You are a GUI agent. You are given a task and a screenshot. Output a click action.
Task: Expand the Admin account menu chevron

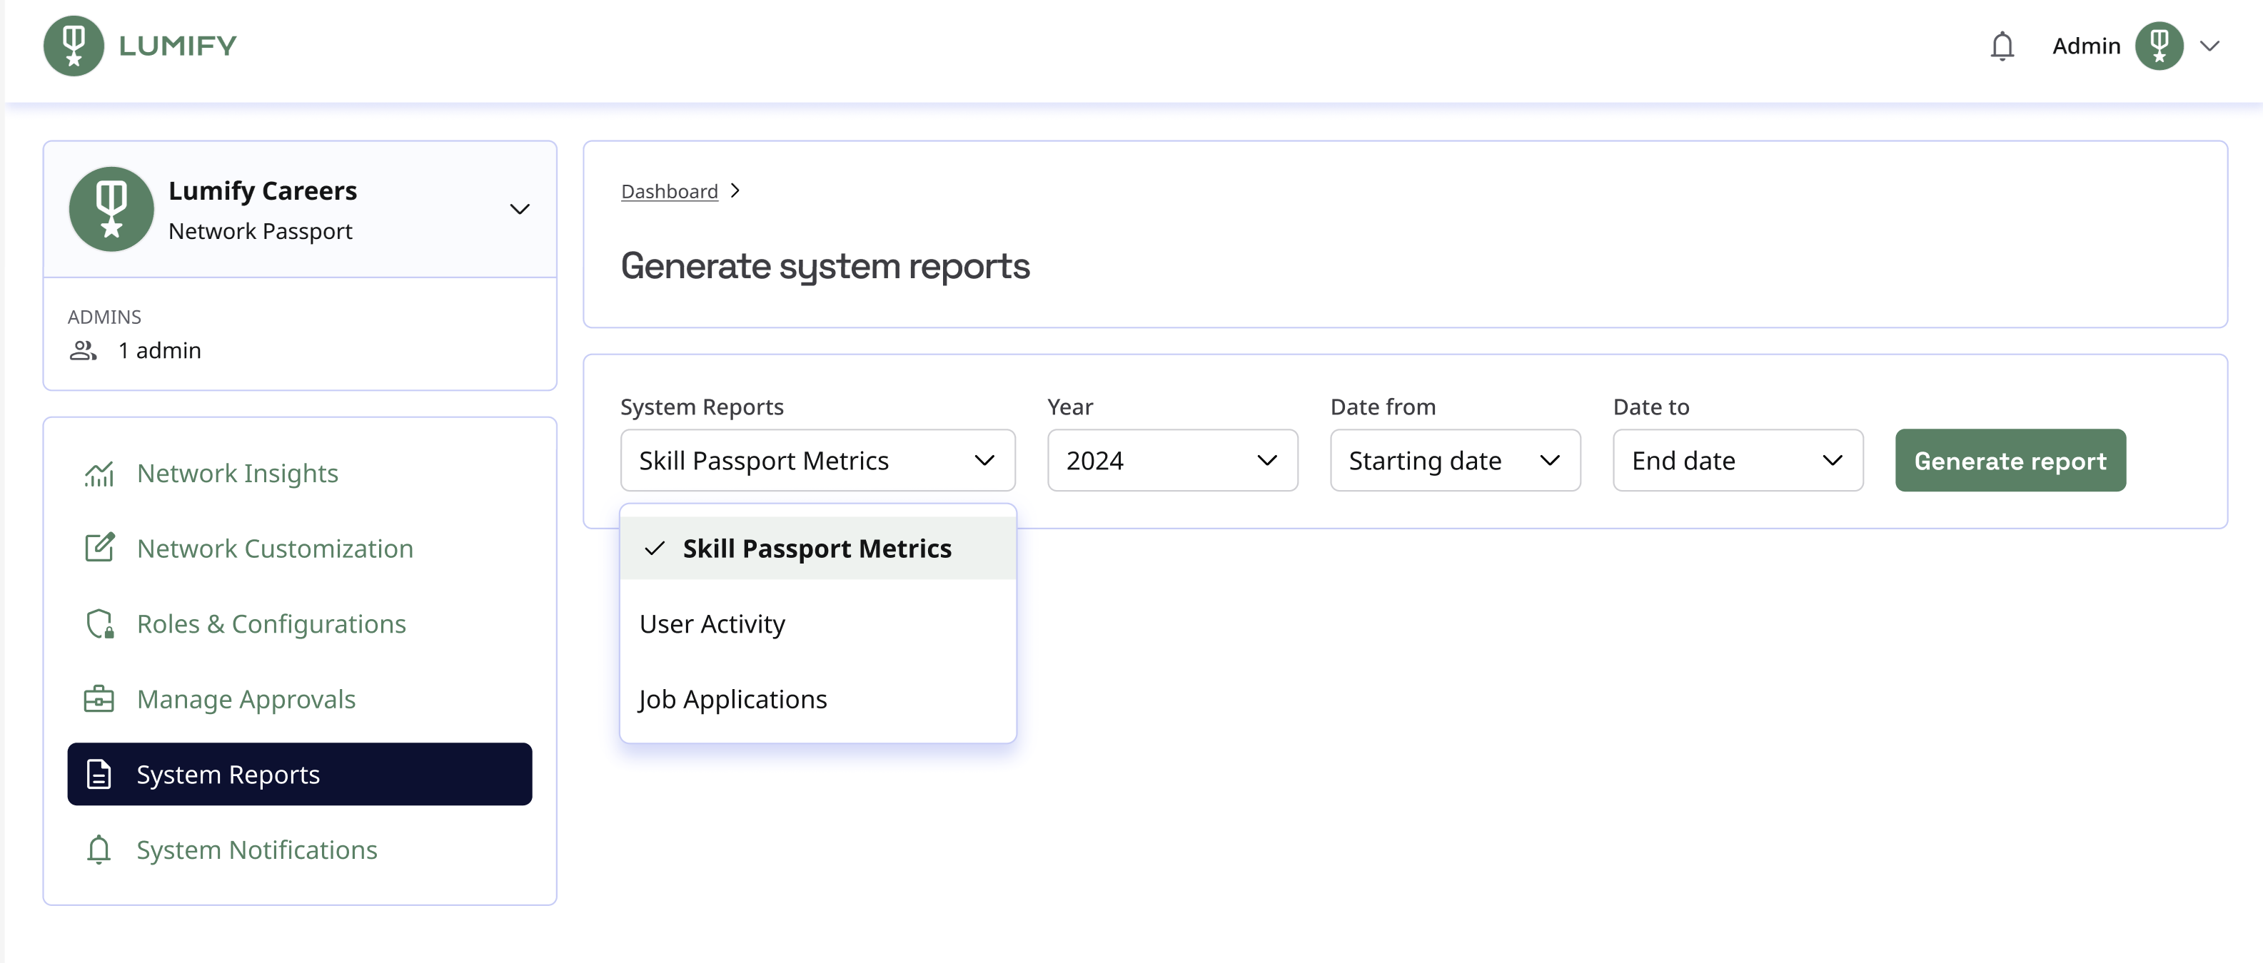[x=2209, y=46]
